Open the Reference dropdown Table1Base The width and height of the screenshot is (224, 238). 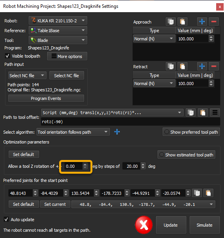pyautogui.click(x=58, y=30)
